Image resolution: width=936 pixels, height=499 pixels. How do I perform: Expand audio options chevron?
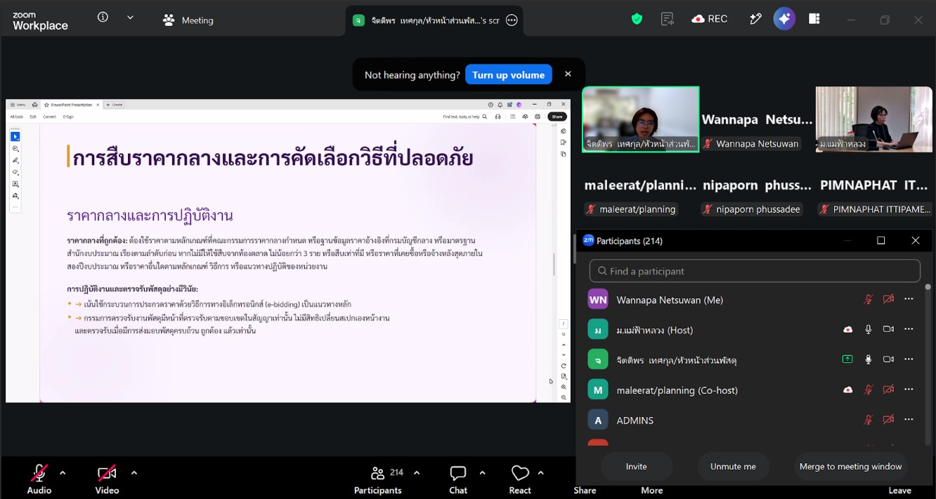pyautogui.click(x=63, y=472)
